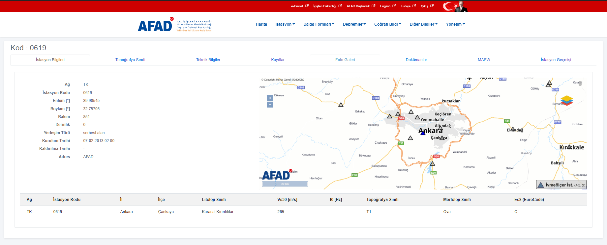Click the Boylam value 32.75705

coord(91,109)
